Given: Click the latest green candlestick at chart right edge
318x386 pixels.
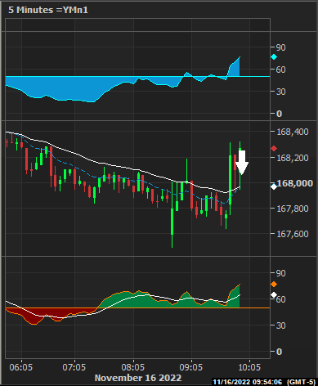Looking at the screenshot, I should tap(240, 165).
